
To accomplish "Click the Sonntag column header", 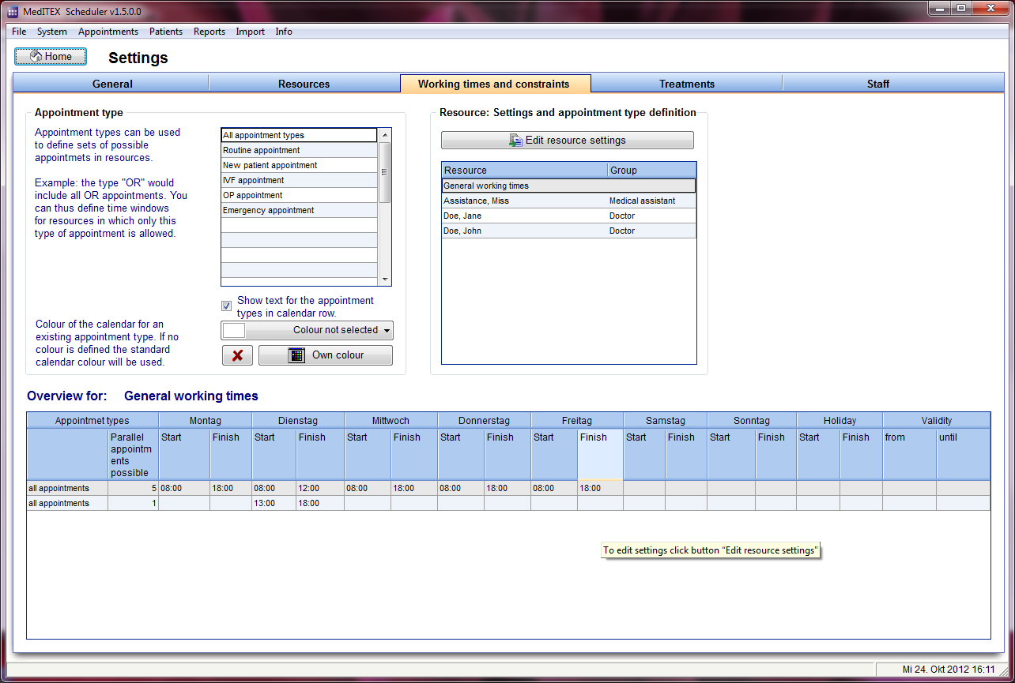I will [752, 421].
